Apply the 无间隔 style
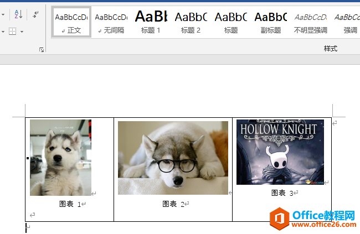Viewport: 360px width, 234px height. pos(111,22)
